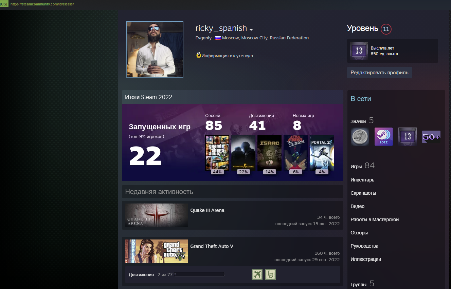Open the Видео link

point(358,206)
